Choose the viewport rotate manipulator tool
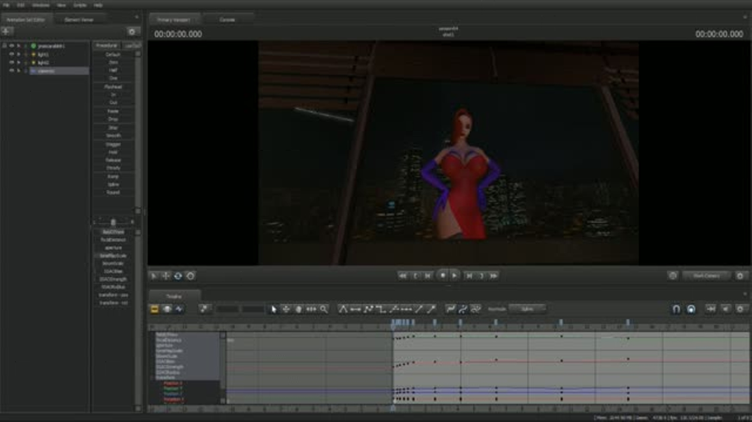 [x=178, y=276]
